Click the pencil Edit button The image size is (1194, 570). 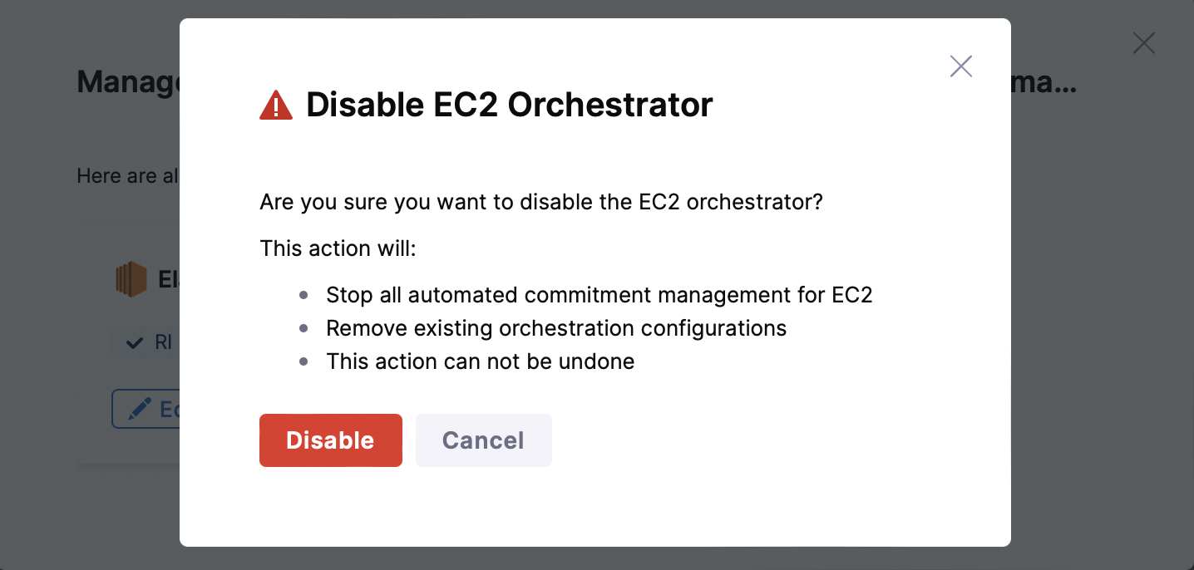coord(147,409)
